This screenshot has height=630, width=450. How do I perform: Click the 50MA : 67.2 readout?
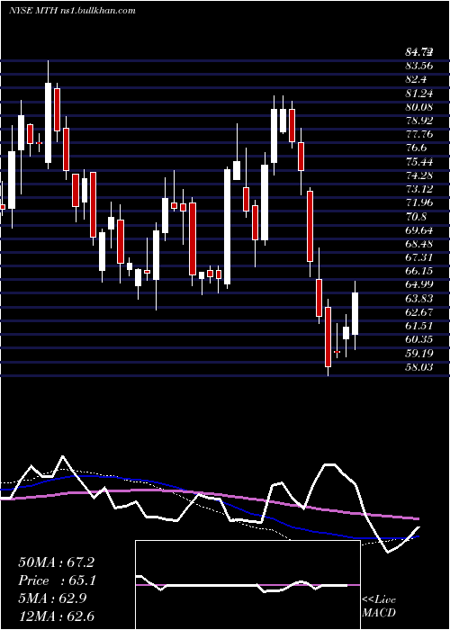pyautogui.click(x=56, y=562)
